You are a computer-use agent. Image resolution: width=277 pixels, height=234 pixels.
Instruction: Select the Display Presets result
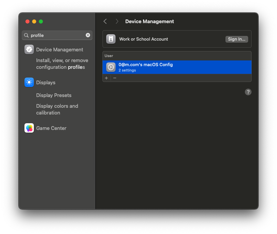click(x=54, y=95)
